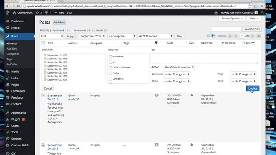
Task: Click the search posts input field
Action: pyautogui.click(x=226, y=29)
